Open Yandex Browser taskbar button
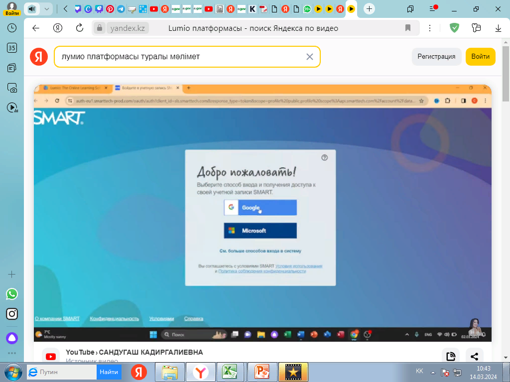Image resolution: width=510 pixels, height=382 pixels. click(201, 372)
